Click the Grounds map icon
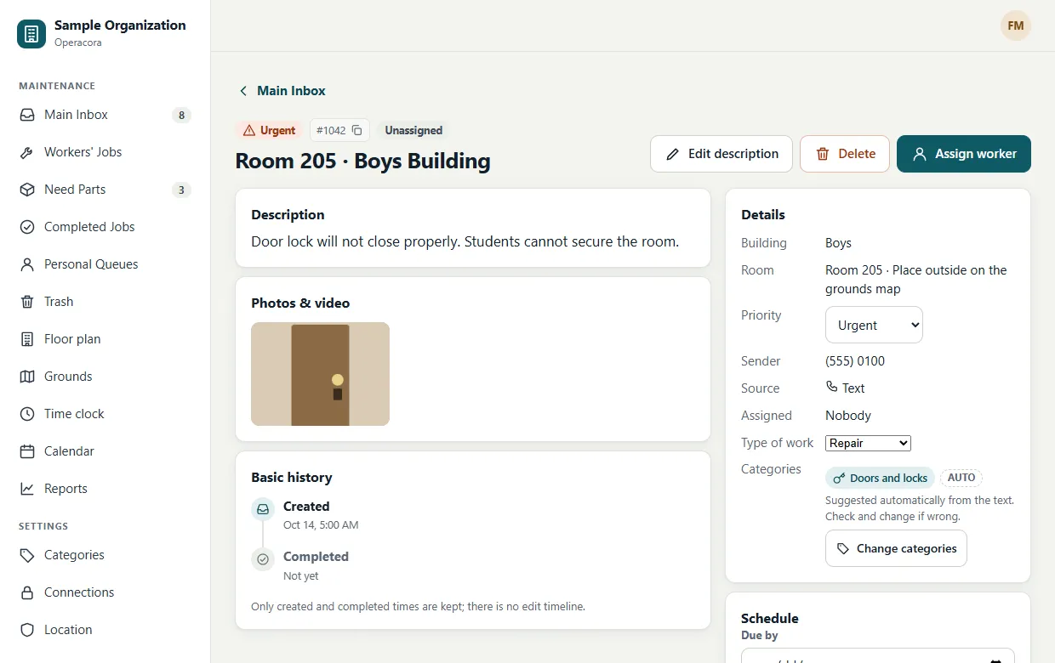The width and height of the screenshot is (1055, 663). [27, 377]
